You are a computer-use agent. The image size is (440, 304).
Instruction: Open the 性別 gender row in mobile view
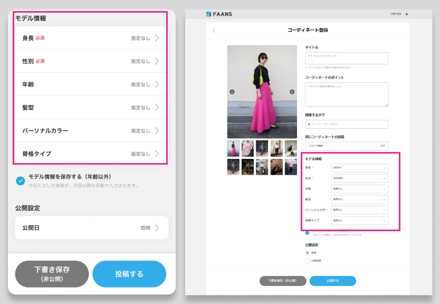(91, 61)
